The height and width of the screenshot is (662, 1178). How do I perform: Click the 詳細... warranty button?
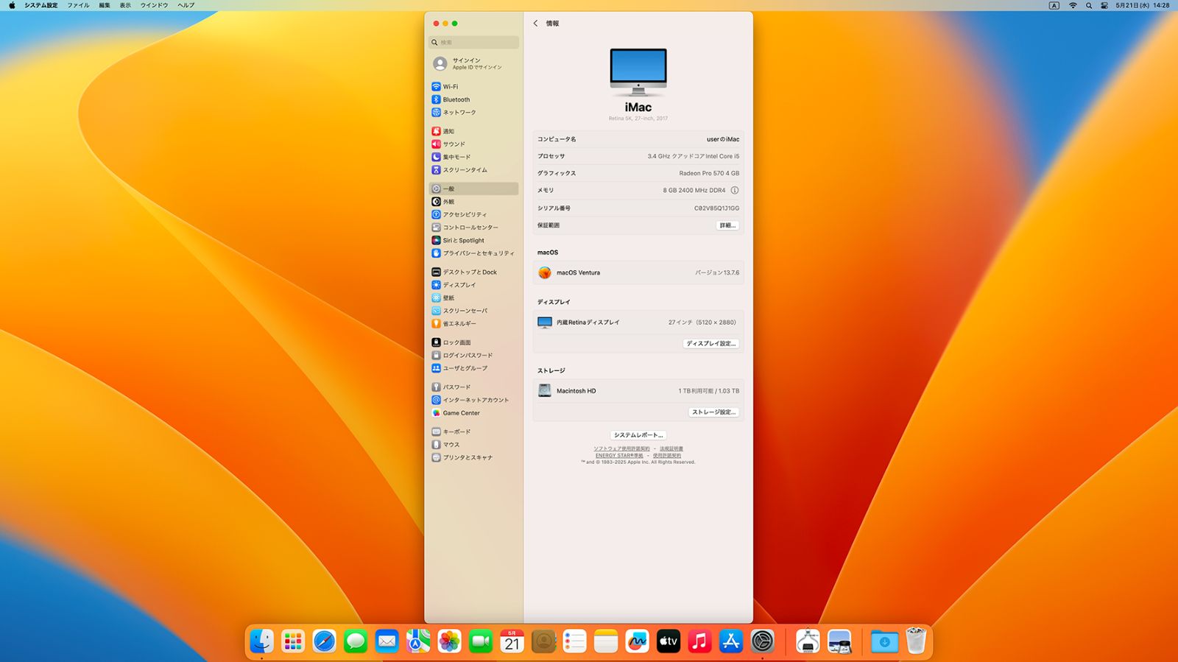point(727,225)
